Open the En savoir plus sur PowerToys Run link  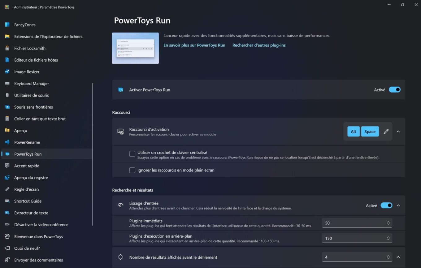click(194, 45)
